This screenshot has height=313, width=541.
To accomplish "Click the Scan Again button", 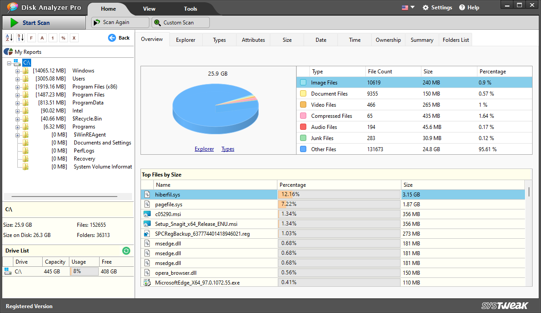I will click(x=120, y=22).
